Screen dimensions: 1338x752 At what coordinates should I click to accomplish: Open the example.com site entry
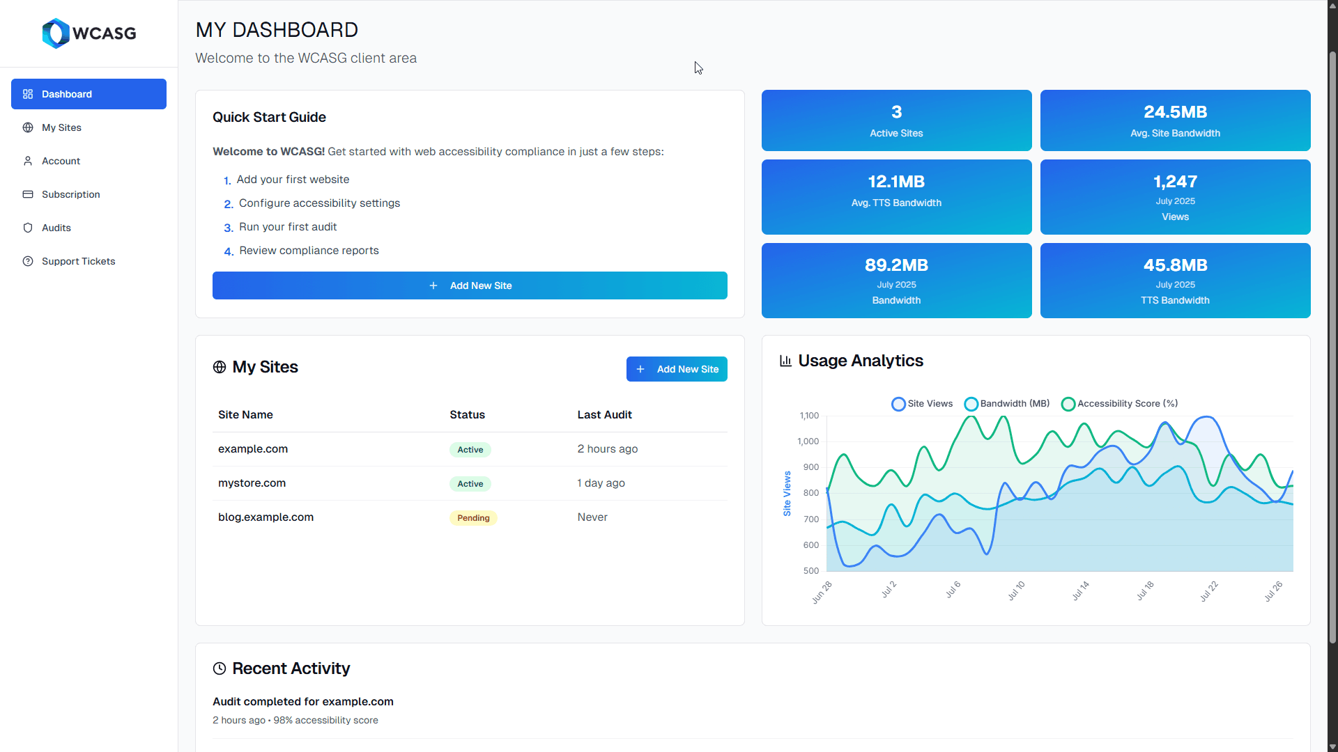[x=252, y=449]
